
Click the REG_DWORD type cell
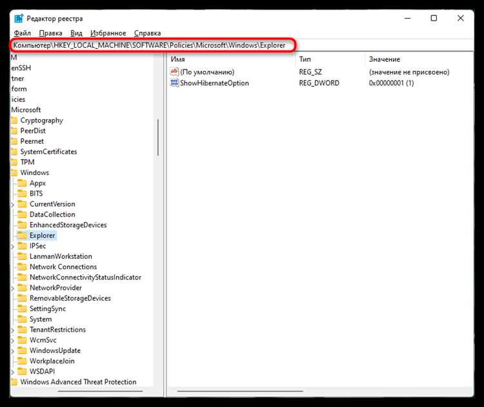pyautogui.click(x=319, y=83)
